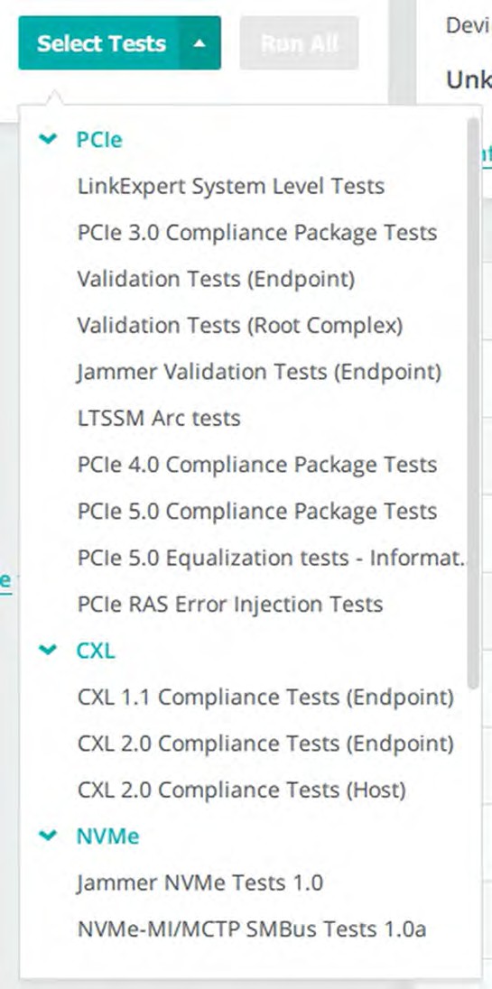The image size is (492, 989).
Task: Choose CXL 2.0 Compliance Tests (Host)
Action: 242,790
